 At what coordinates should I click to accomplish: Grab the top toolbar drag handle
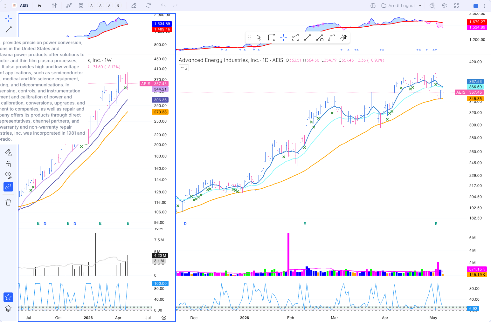click(x=5, y=6)
